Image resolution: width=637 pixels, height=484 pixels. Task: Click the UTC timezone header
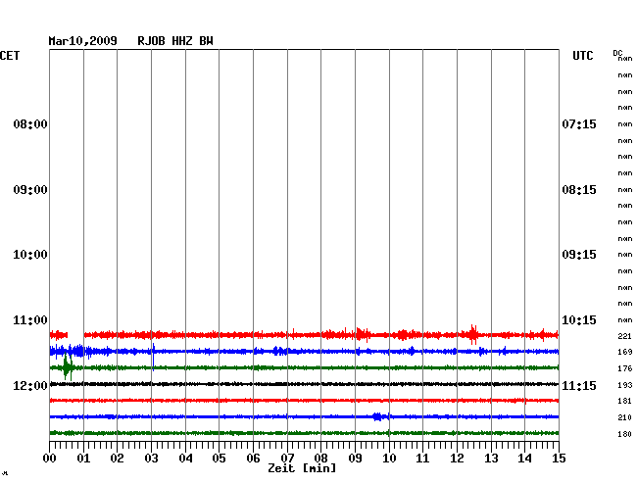(x=583, y=56)
